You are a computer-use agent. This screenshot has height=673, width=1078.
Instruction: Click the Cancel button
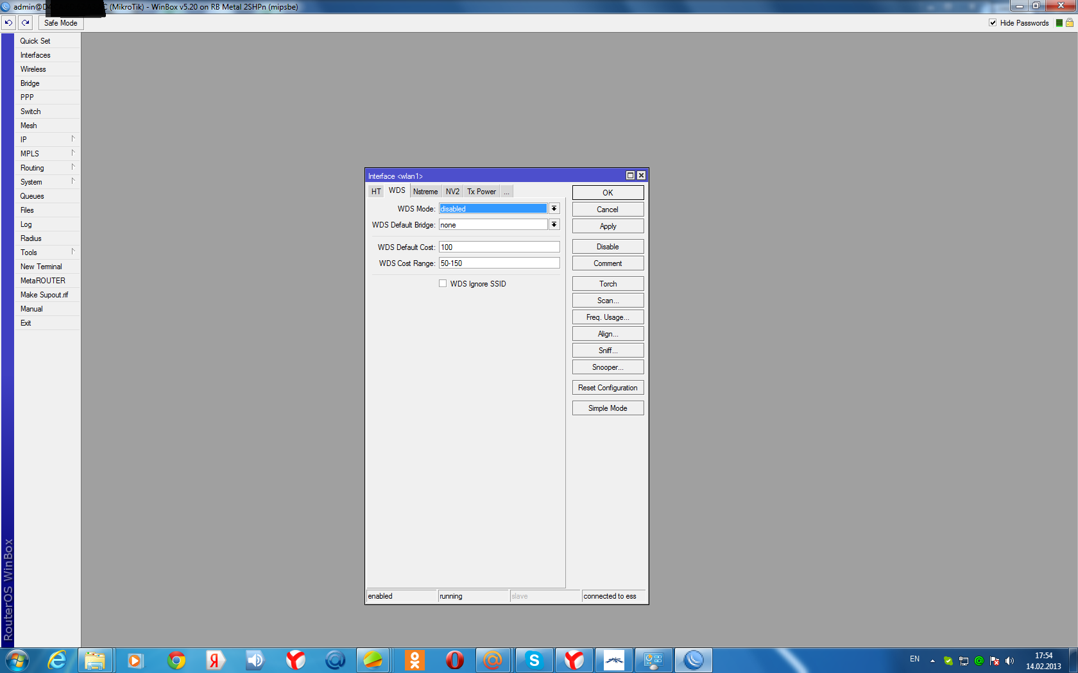point(608,209)
